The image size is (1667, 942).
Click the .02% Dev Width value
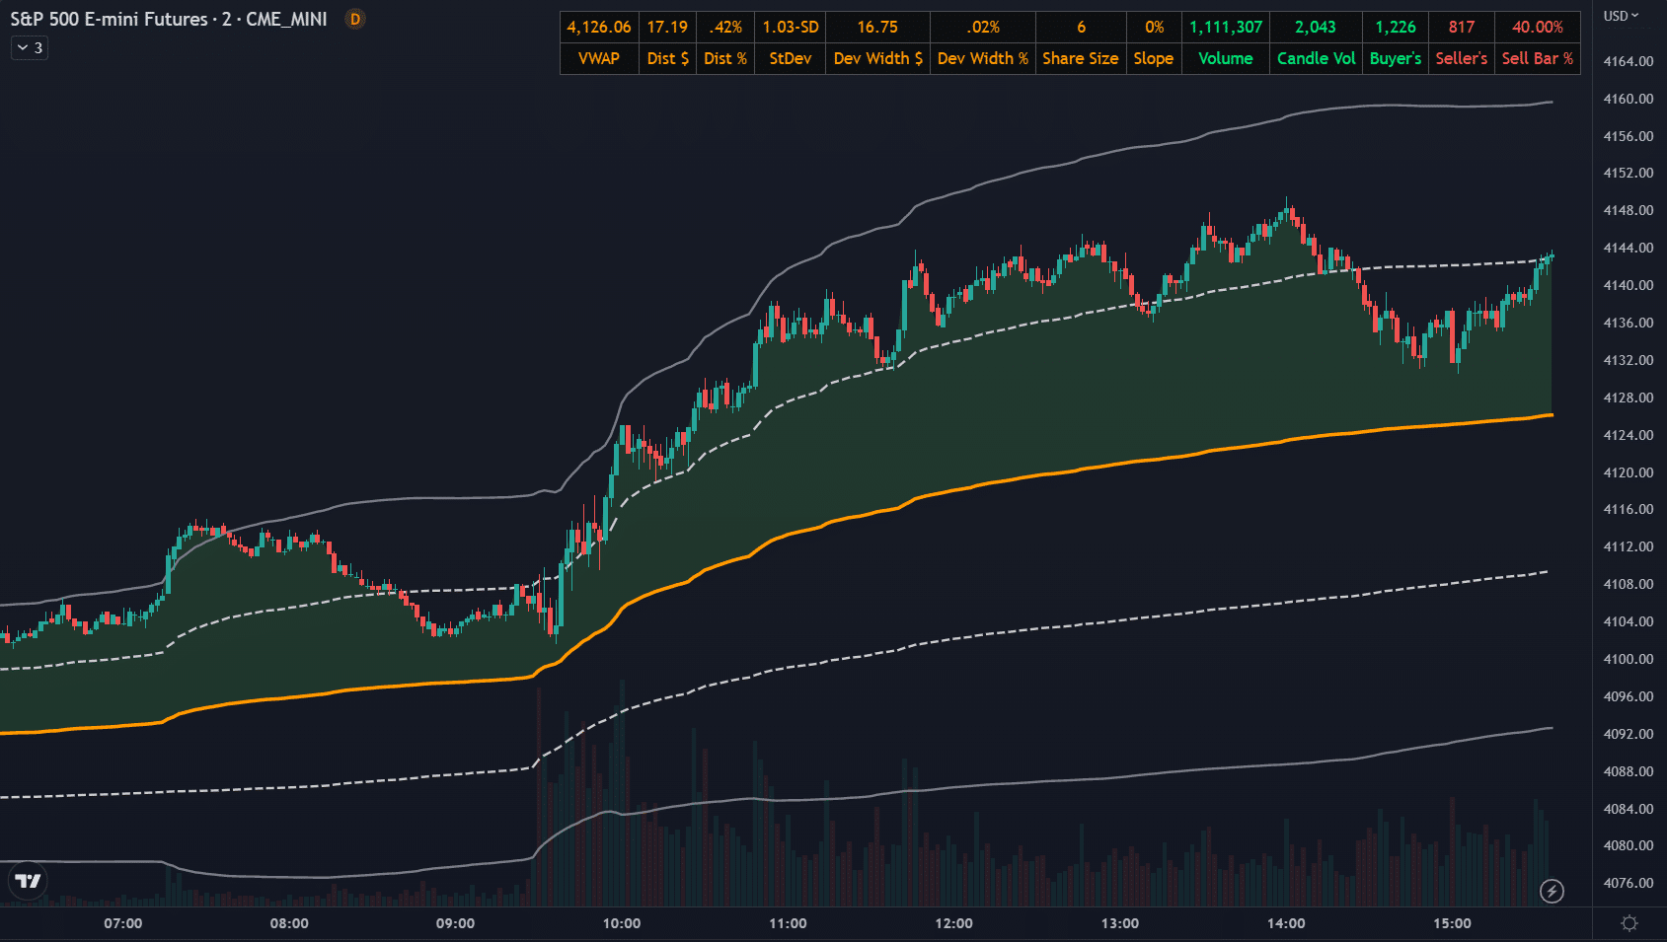pos(983,28)
